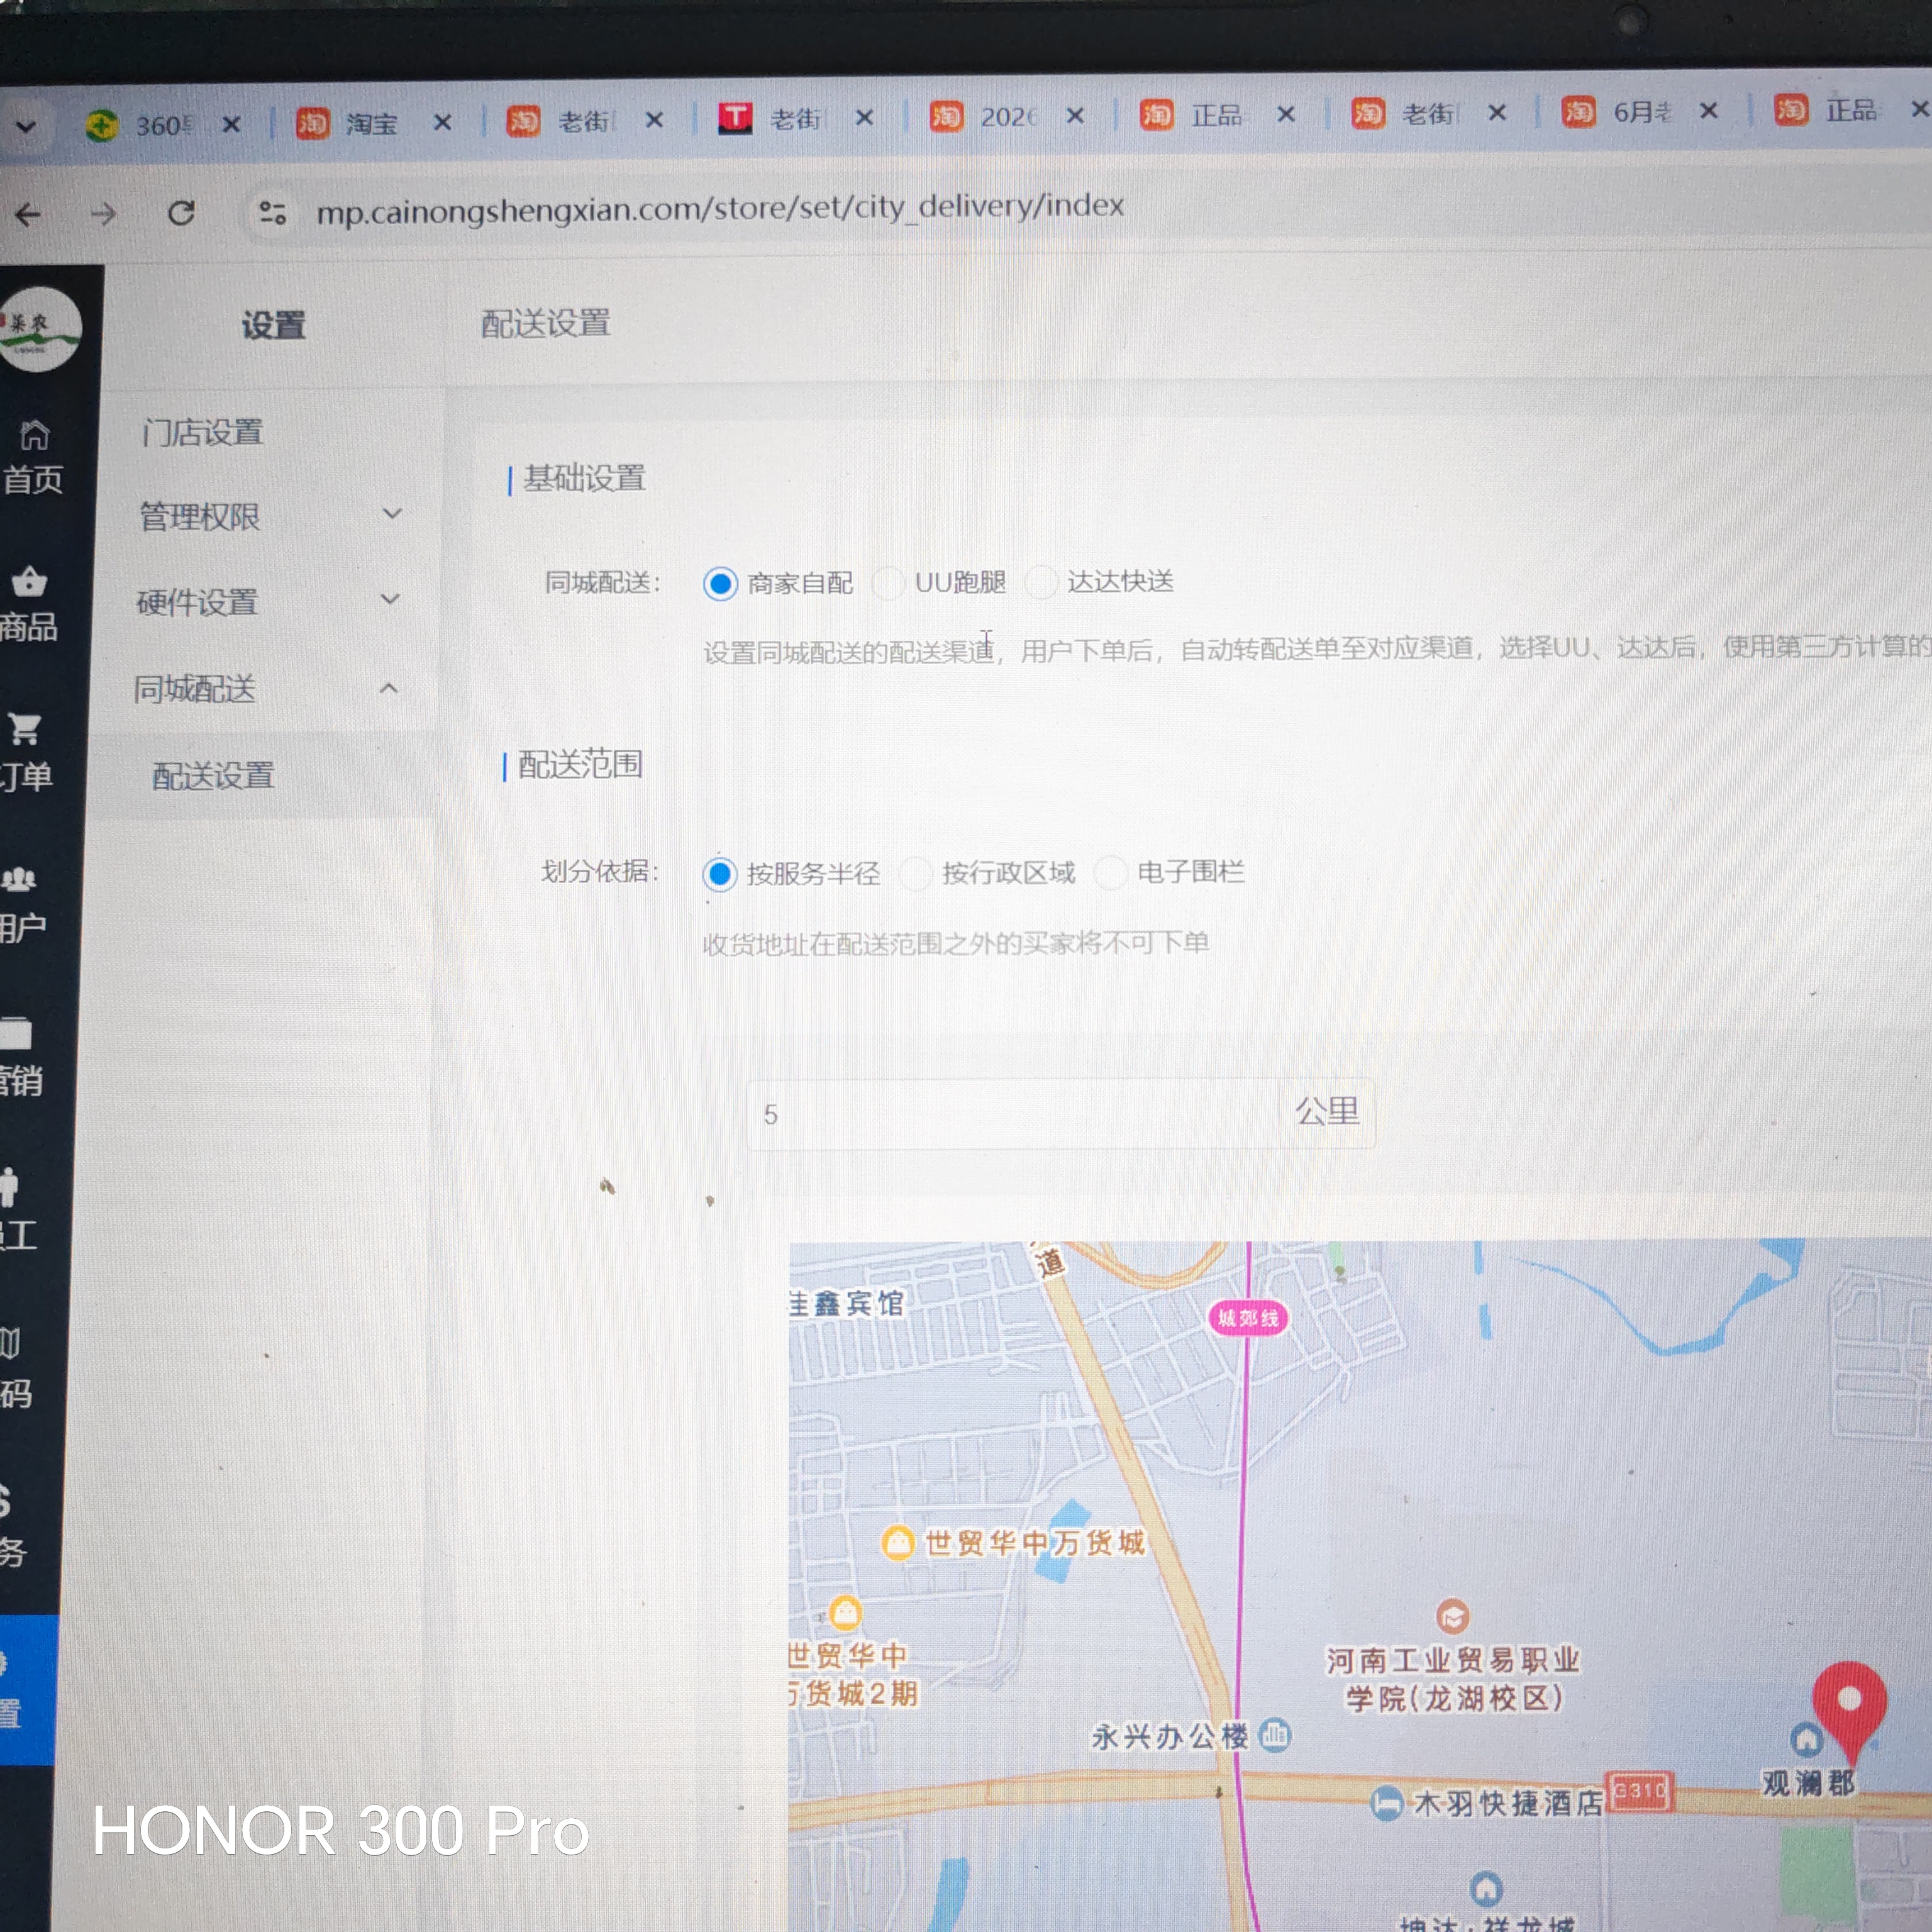Click the 划分依据: field label
The image size is (1932, 1932).
pyautogui.click(x=600, y=872)
